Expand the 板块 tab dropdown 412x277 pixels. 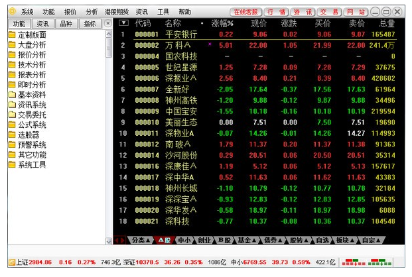tap(352, 241)
